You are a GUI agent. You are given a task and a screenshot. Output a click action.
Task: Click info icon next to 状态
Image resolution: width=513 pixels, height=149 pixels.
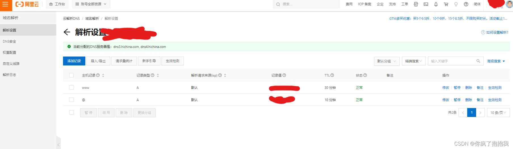(365, 75)
